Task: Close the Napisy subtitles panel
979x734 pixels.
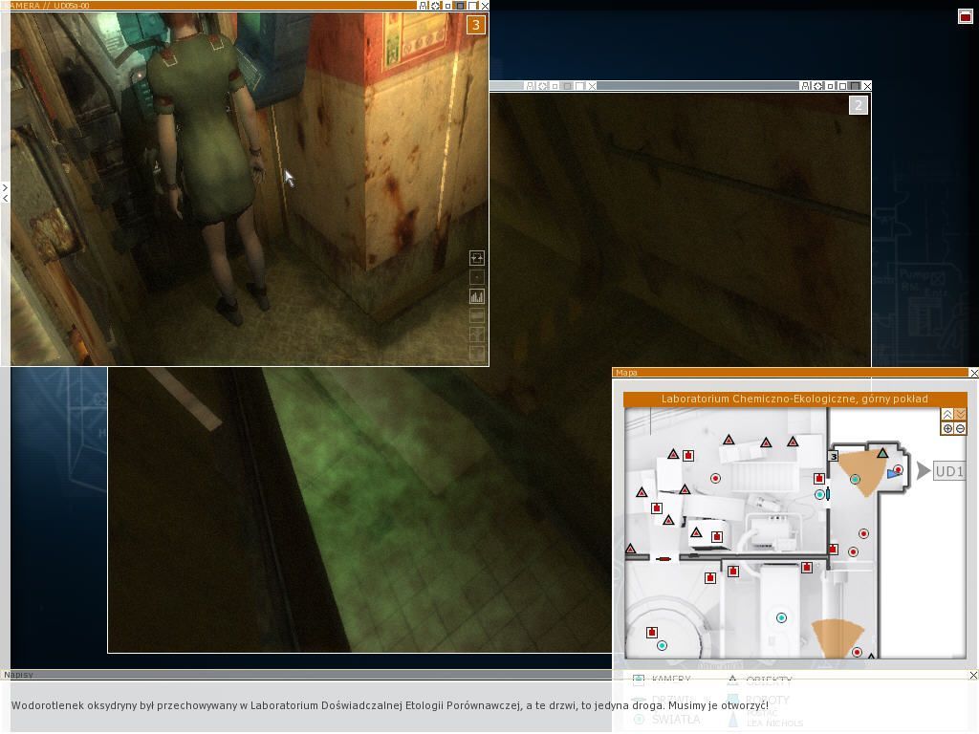Action: [x=973, y=676]
